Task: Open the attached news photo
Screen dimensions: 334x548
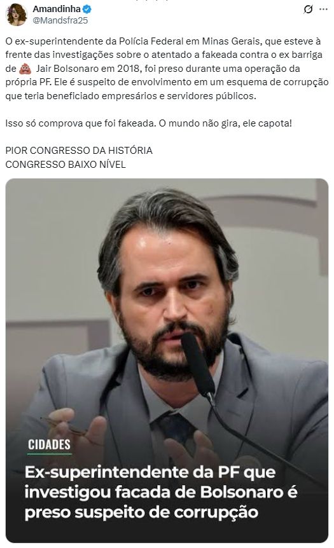Action: [x=167, y=360]
